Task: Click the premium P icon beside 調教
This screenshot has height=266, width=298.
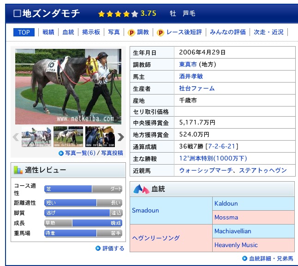Action: (131, 32)
